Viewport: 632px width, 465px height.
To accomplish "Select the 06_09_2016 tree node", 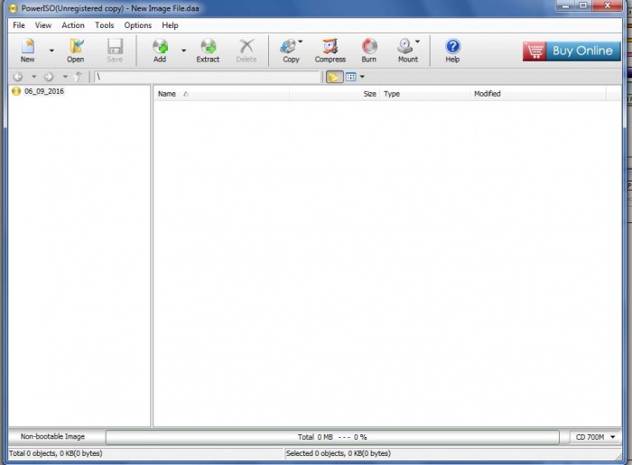I will click(x=43, y=92).
